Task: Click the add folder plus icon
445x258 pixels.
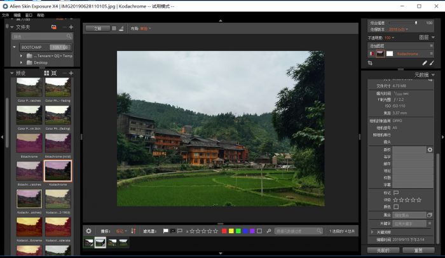Action: 71,27
